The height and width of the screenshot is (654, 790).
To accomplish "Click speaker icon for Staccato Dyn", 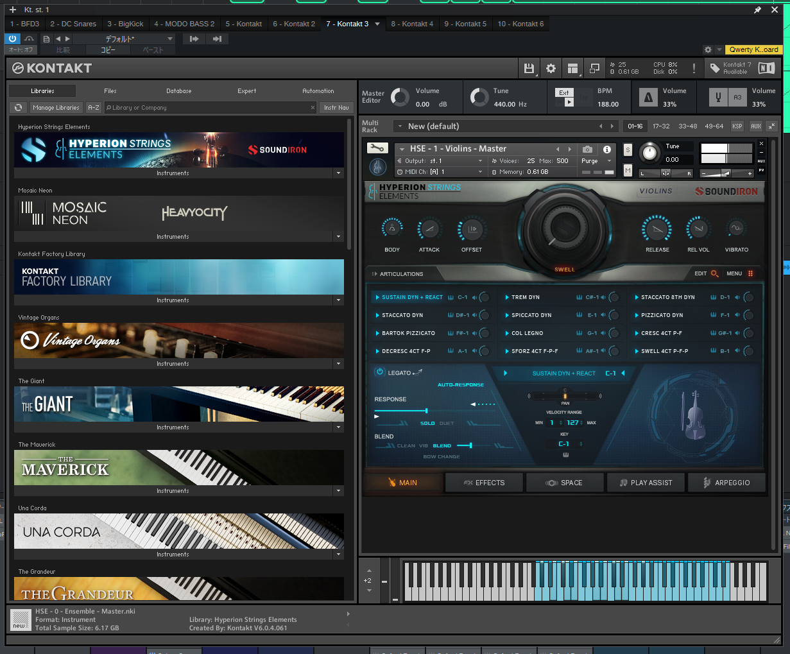I will click(x=475, y=315).
